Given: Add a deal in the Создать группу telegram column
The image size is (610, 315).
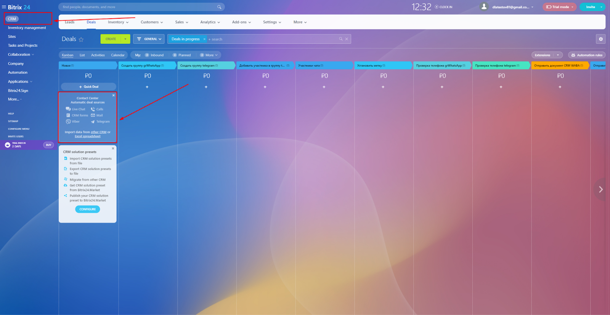Looking at the screenshot, I should (x=206, y=87).
